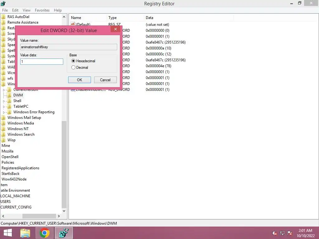Open Google Chrome from the taskbar
319x239 pixels.
pyautogui.click(x=45, y=233)
